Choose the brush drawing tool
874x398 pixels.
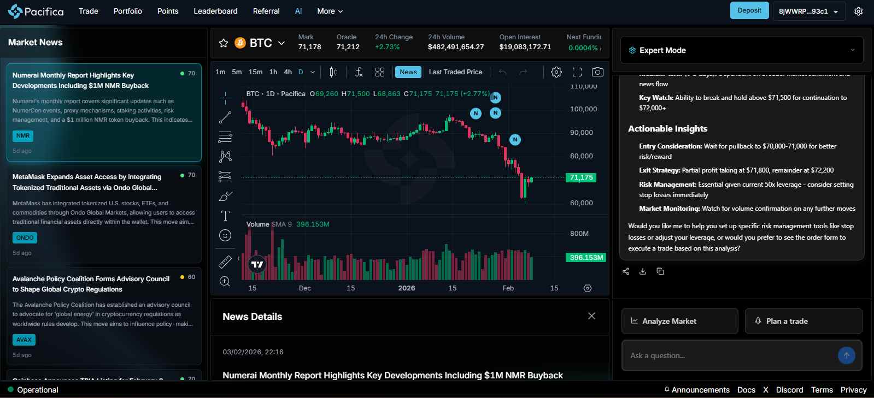225,196
